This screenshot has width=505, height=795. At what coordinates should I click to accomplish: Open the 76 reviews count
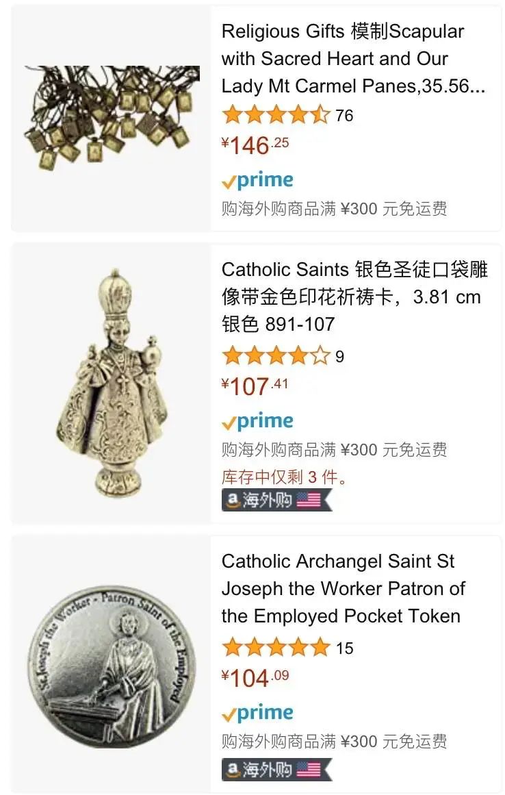344,116
